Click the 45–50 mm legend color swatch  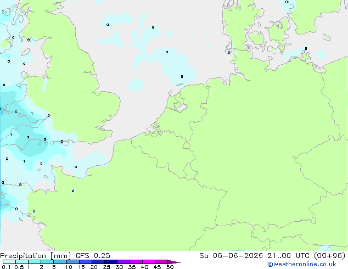click(161, 262)
